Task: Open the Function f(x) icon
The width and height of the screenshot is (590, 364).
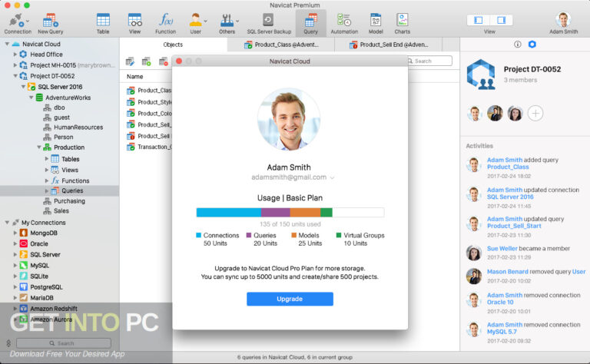Action: 166,19
